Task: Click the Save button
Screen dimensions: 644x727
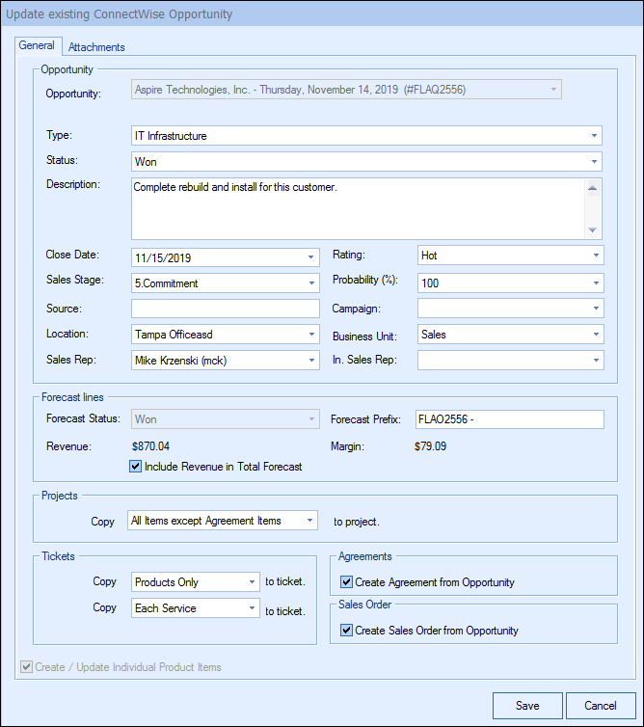Action: click(x=526, y=706)
